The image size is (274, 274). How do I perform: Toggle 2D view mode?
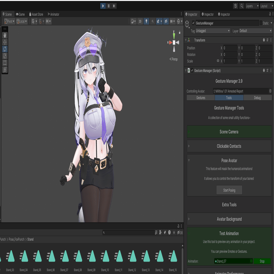click(140, 21)
